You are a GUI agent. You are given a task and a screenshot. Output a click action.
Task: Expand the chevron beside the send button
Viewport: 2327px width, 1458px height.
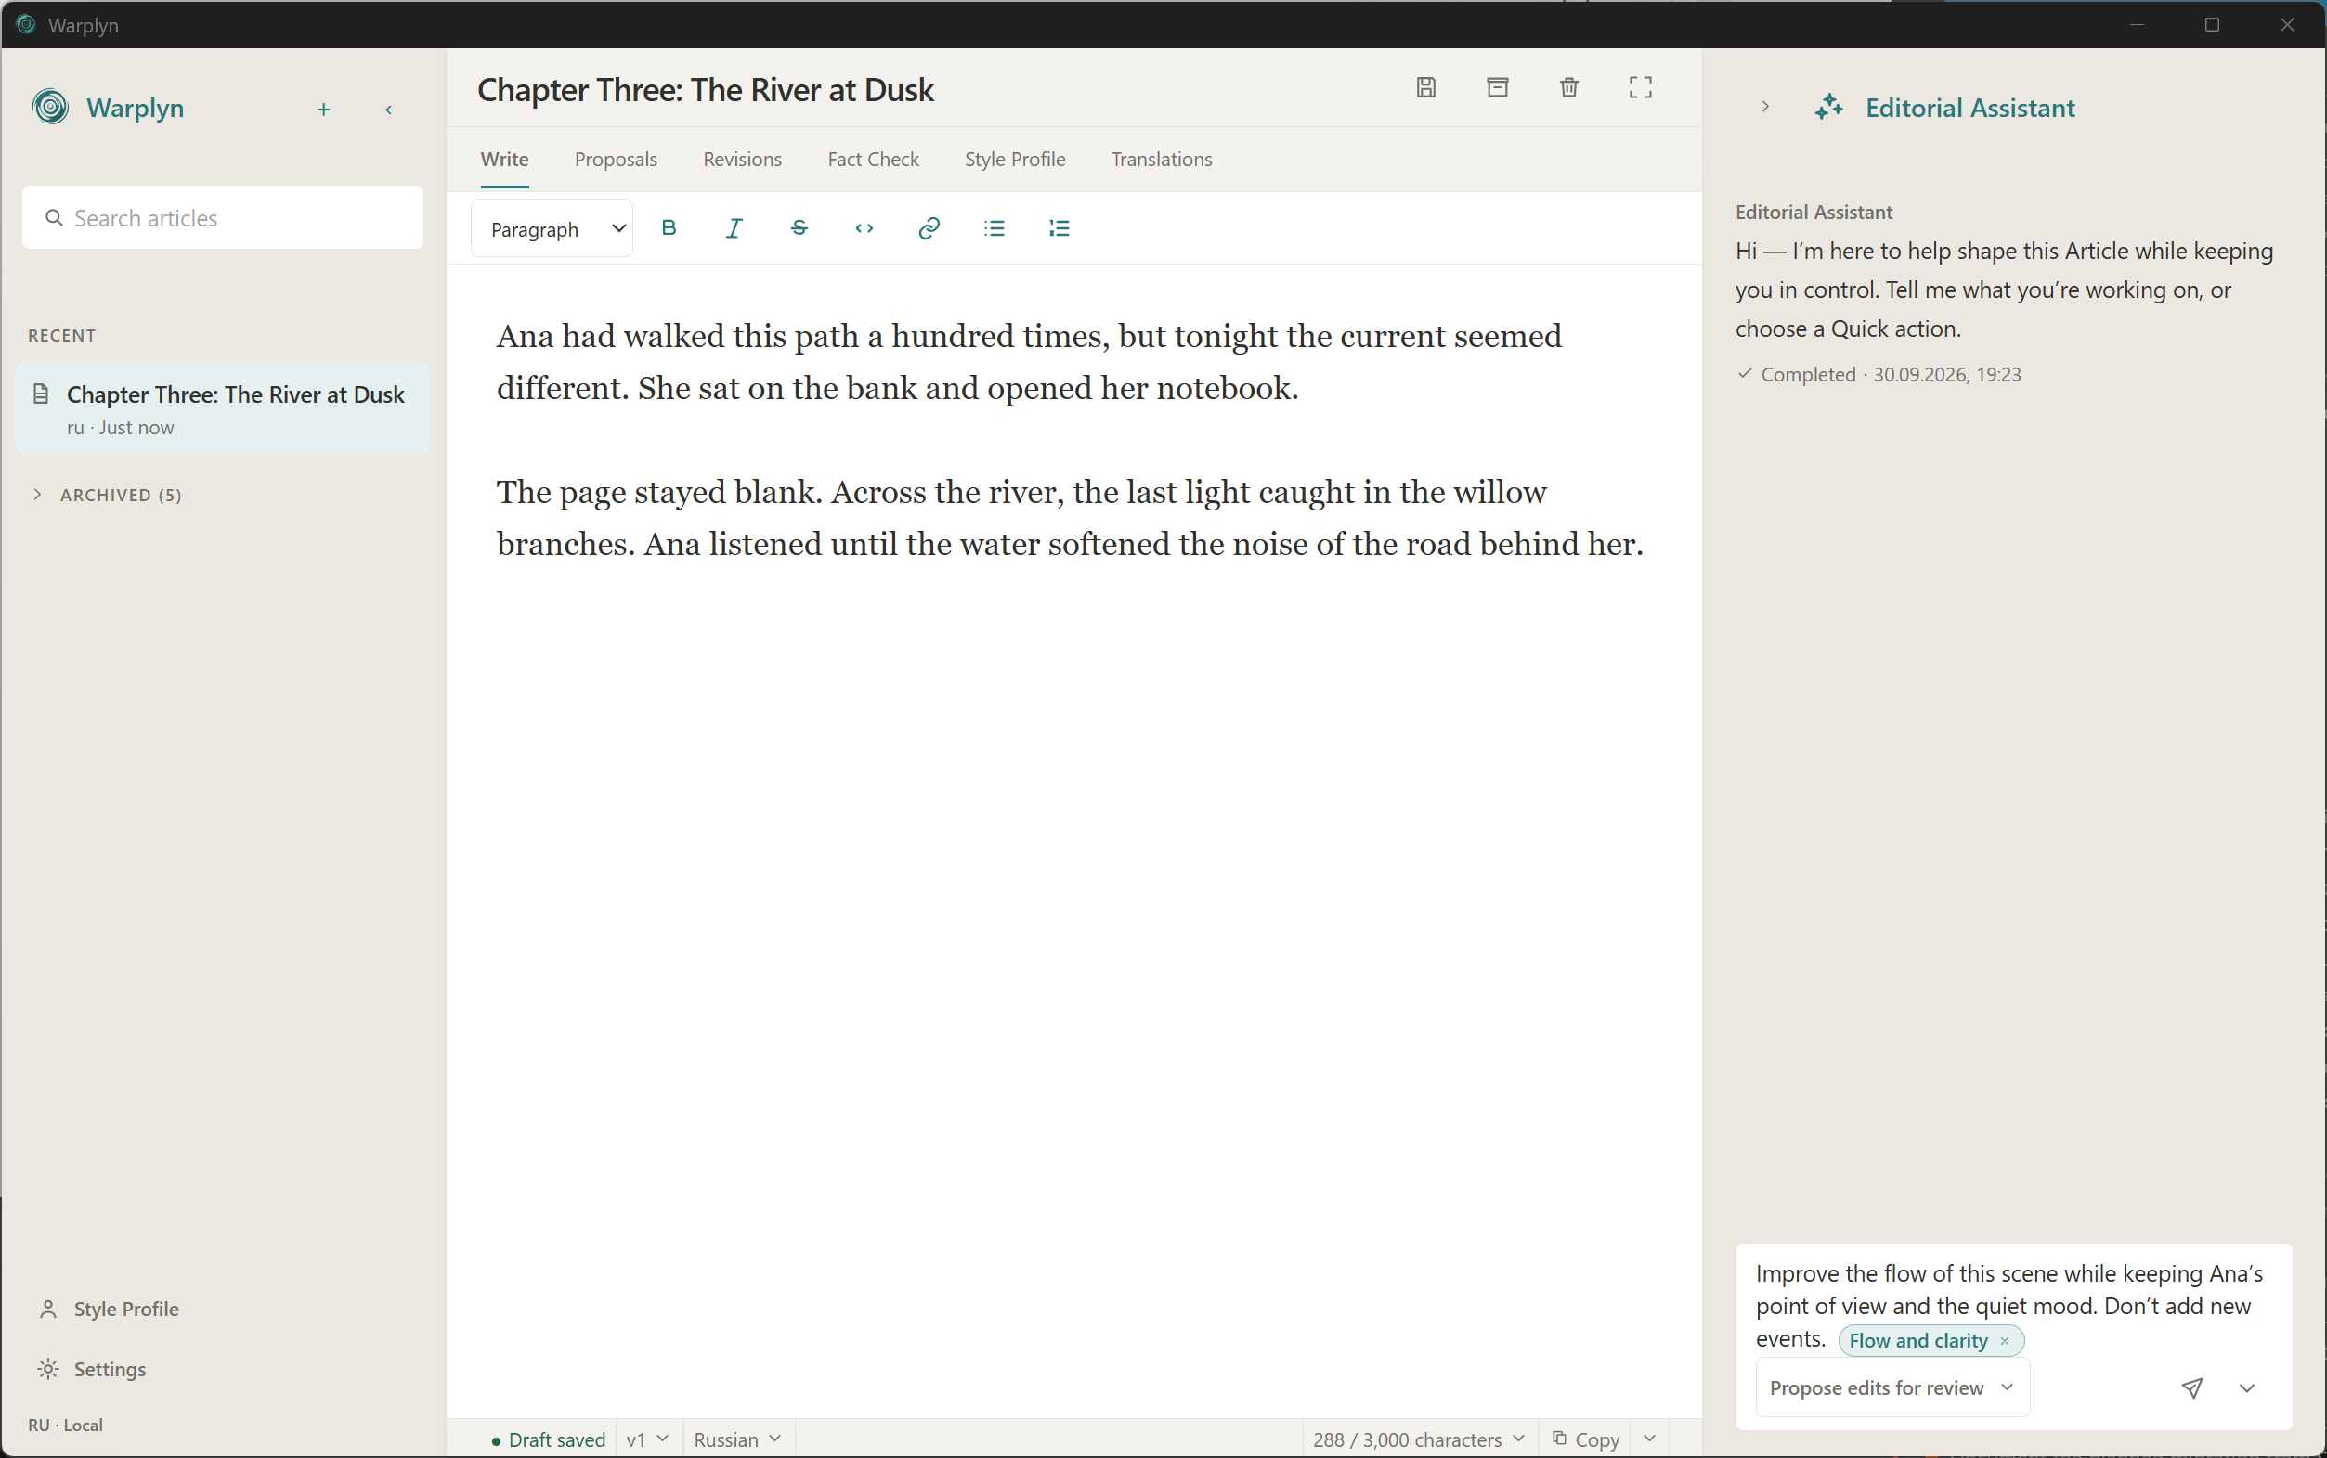(x=2247, y=1387)
